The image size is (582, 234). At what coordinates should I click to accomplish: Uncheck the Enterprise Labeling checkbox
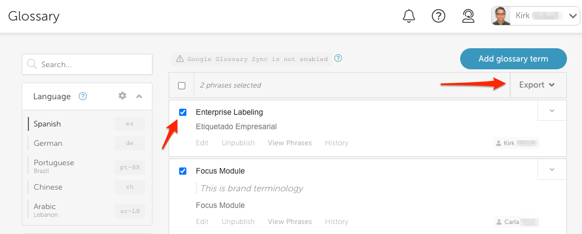pos(183,112)
